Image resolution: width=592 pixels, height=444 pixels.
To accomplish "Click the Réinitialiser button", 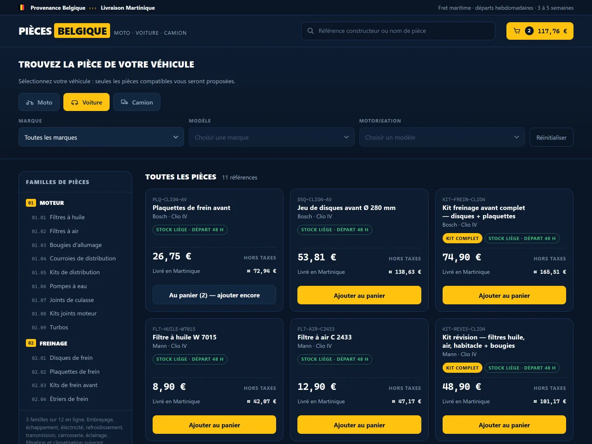I will point(551,137).
